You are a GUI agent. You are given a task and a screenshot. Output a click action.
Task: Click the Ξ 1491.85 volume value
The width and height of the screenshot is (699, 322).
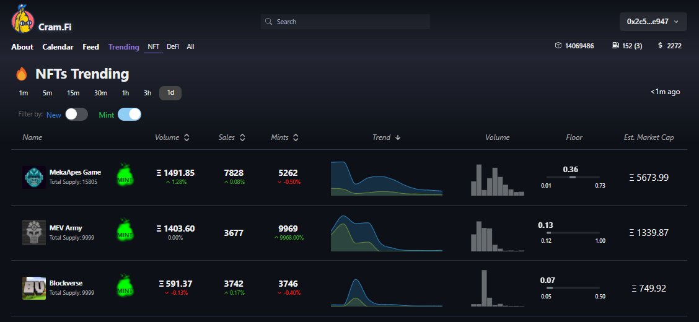click(175, 173)
